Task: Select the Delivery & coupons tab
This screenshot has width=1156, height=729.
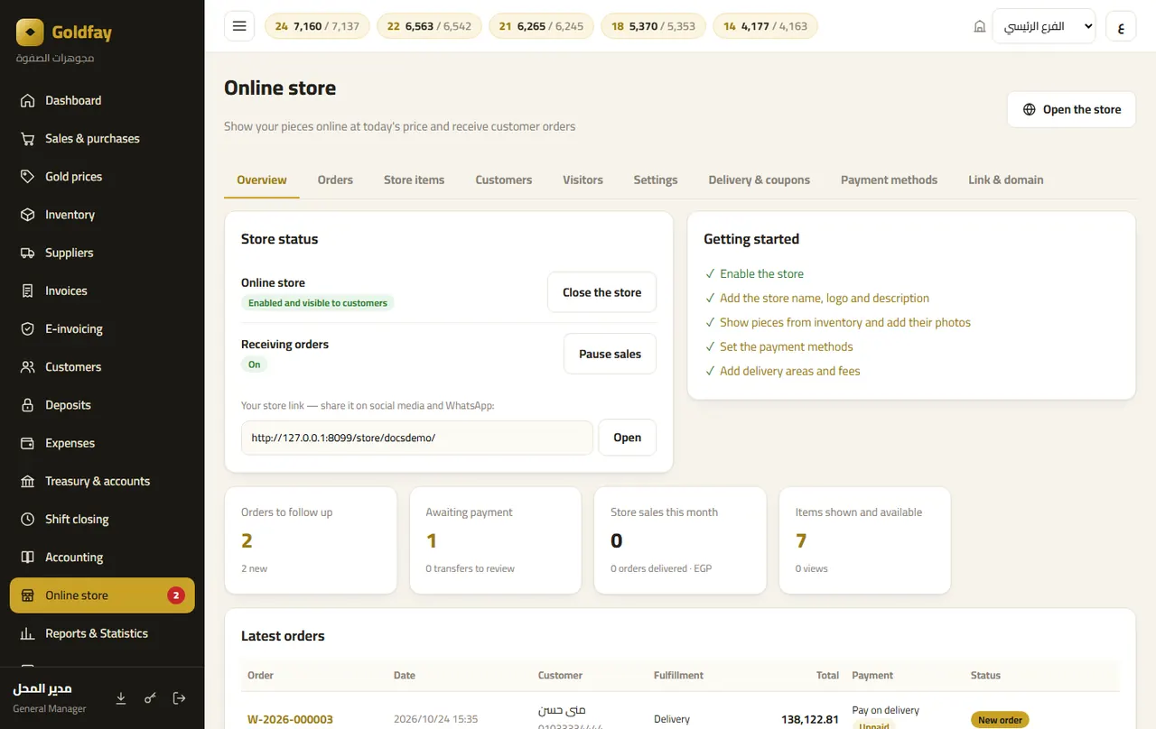Action: point(759,180)
